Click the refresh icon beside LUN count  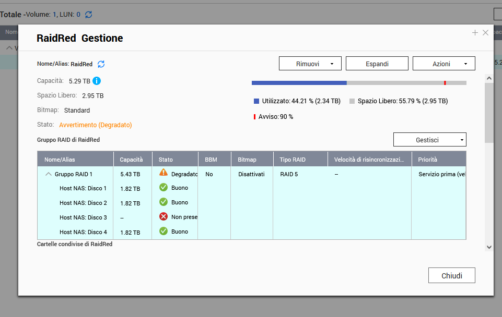(89, 15)
